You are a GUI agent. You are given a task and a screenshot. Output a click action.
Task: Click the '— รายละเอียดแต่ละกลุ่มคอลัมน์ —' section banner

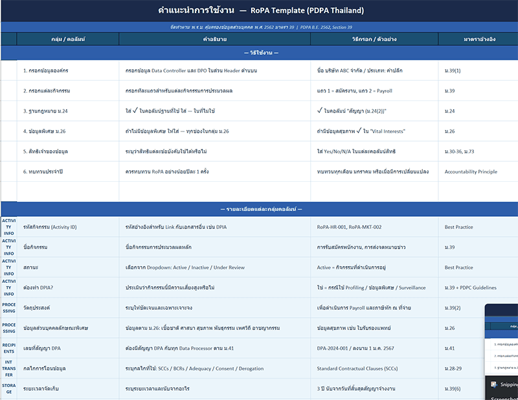(261, 209)
